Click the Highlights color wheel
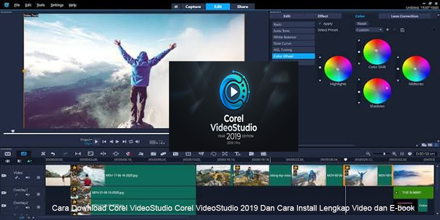Viewport: 440px width, 220px height. (338, 69)
